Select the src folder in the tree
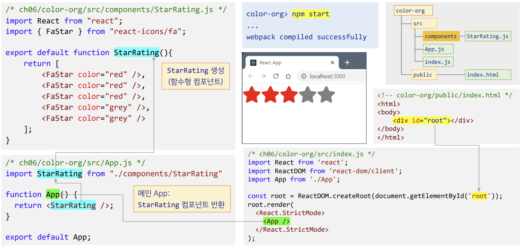The width and height of the screenshot is (522, 246). (424, 23)
